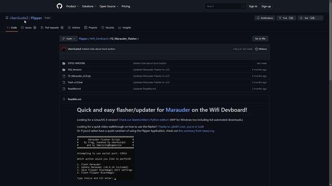The height and width of the screenshot is (186, 332).
Task: Open the ReadMe.md outline list icon
Action: click(x=64, y=99)
